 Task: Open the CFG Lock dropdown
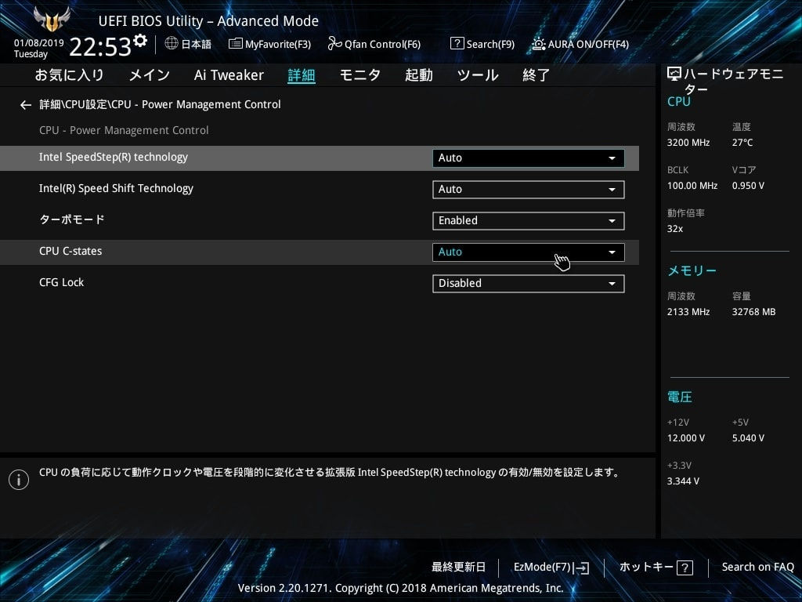pyautogui.click(x=529, y=284)
